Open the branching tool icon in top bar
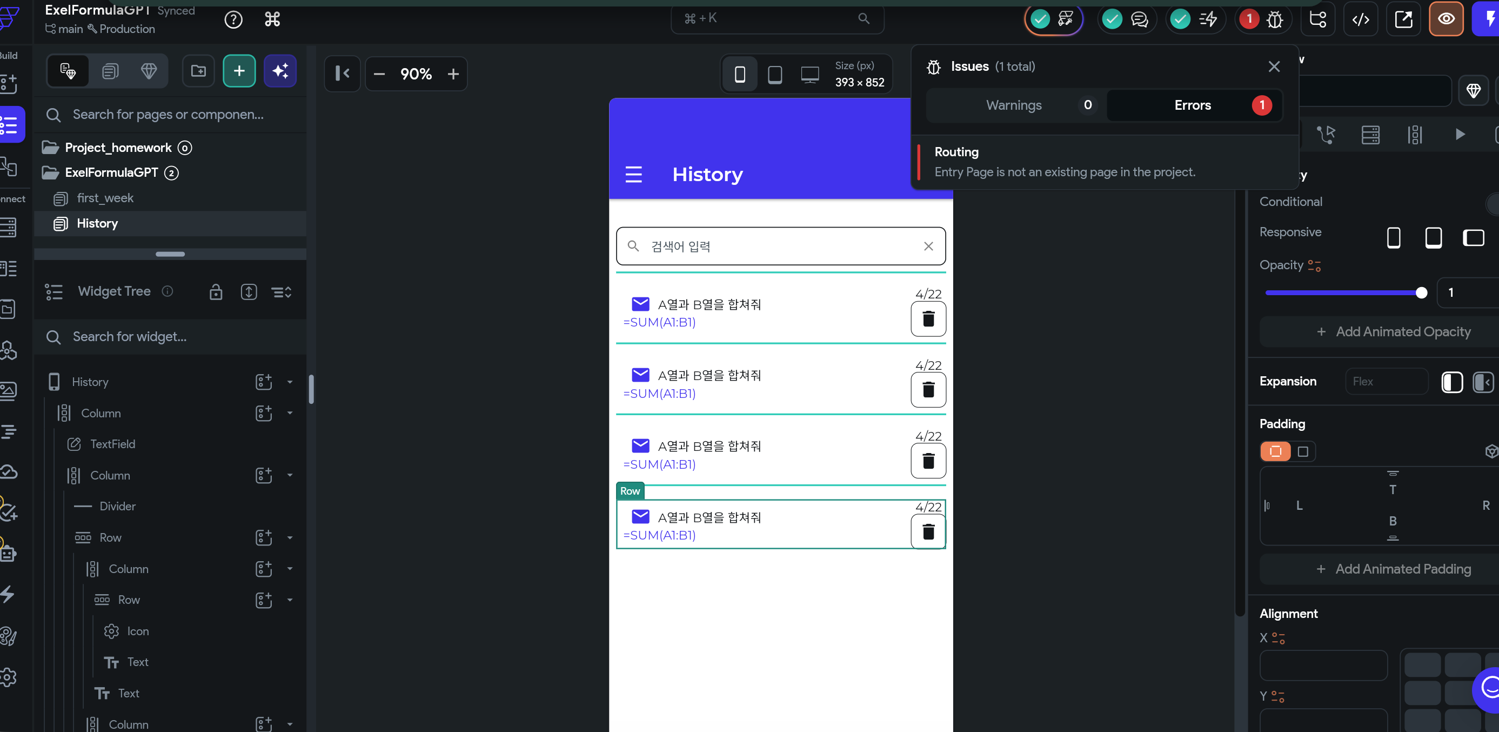This screenshot has width=1499, height=732. (x=1317, y=20)
